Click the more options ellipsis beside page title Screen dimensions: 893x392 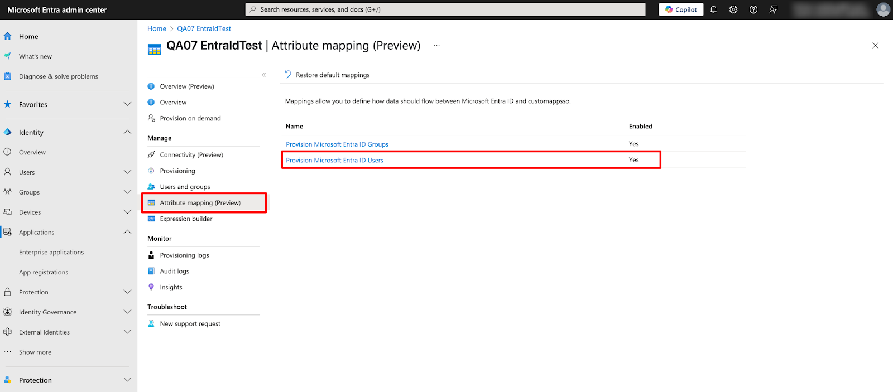tap(436, 46)
